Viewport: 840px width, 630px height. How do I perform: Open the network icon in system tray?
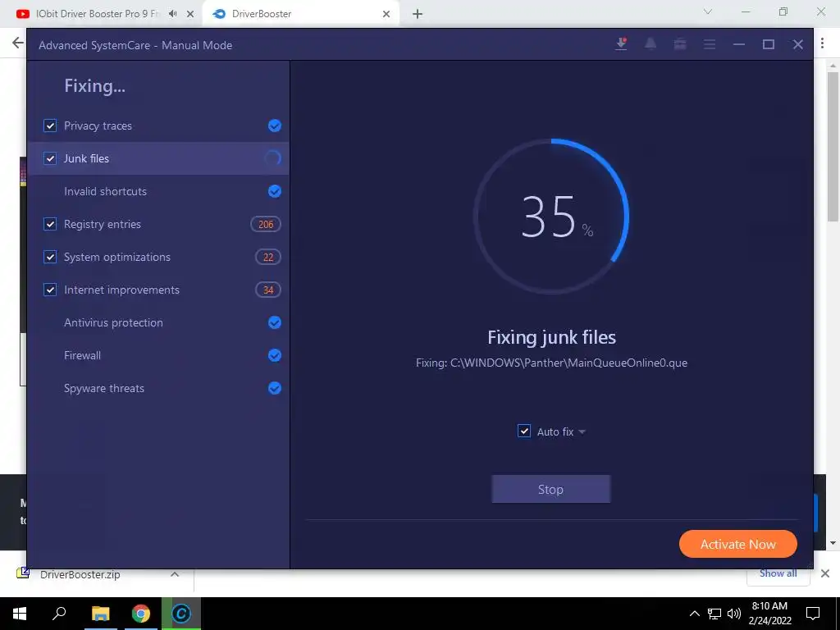[714, 614]
